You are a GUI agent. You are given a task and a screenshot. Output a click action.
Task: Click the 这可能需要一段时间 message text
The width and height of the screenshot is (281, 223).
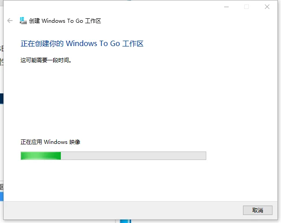point(46,60)
